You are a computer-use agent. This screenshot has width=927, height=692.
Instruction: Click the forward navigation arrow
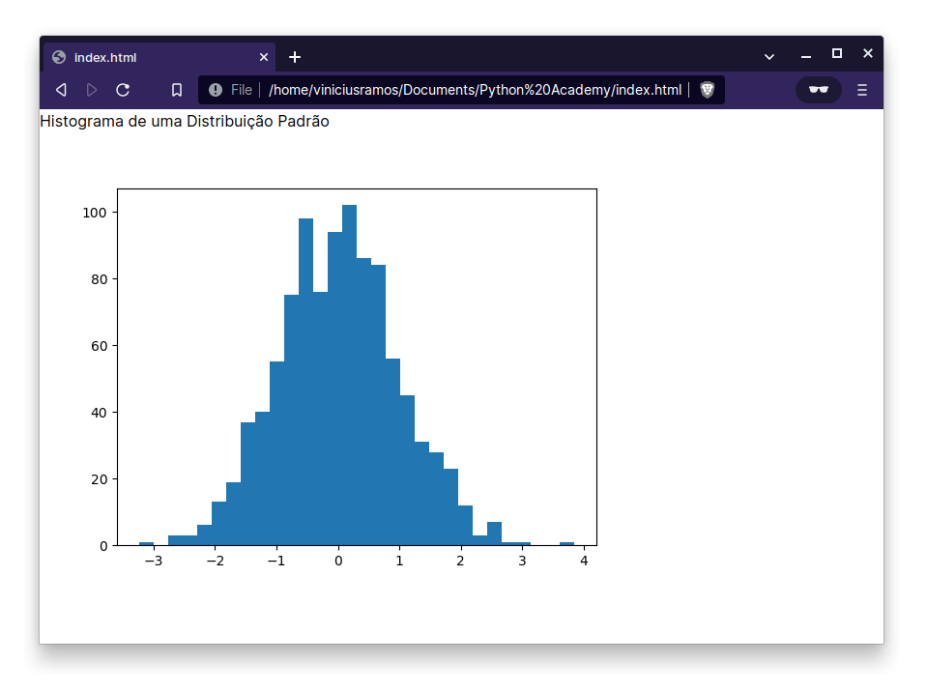point(92,90)
